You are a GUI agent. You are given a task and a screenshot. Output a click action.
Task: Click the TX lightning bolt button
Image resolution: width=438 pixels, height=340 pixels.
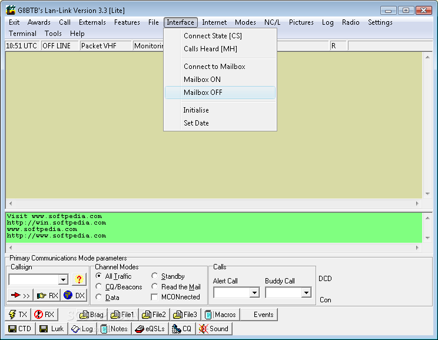(18, 315)
